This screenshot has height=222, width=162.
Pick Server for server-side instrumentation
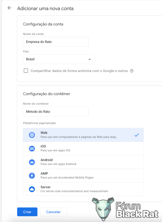83,189
